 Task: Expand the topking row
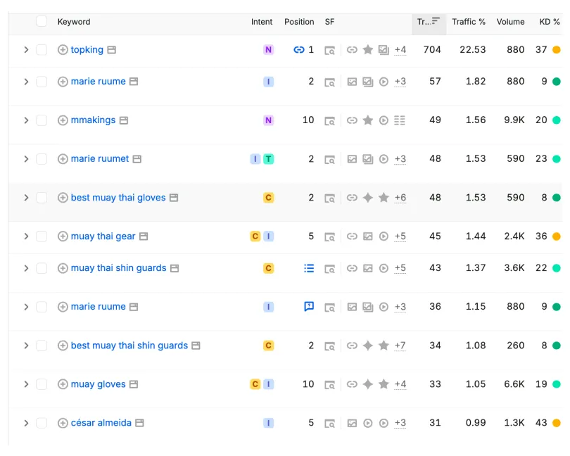[26, 50]
